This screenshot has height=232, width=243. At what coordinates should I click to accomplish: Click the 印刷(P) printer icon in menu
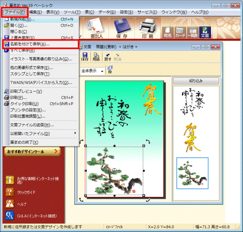pyautogui.click(x=6, y=98)
